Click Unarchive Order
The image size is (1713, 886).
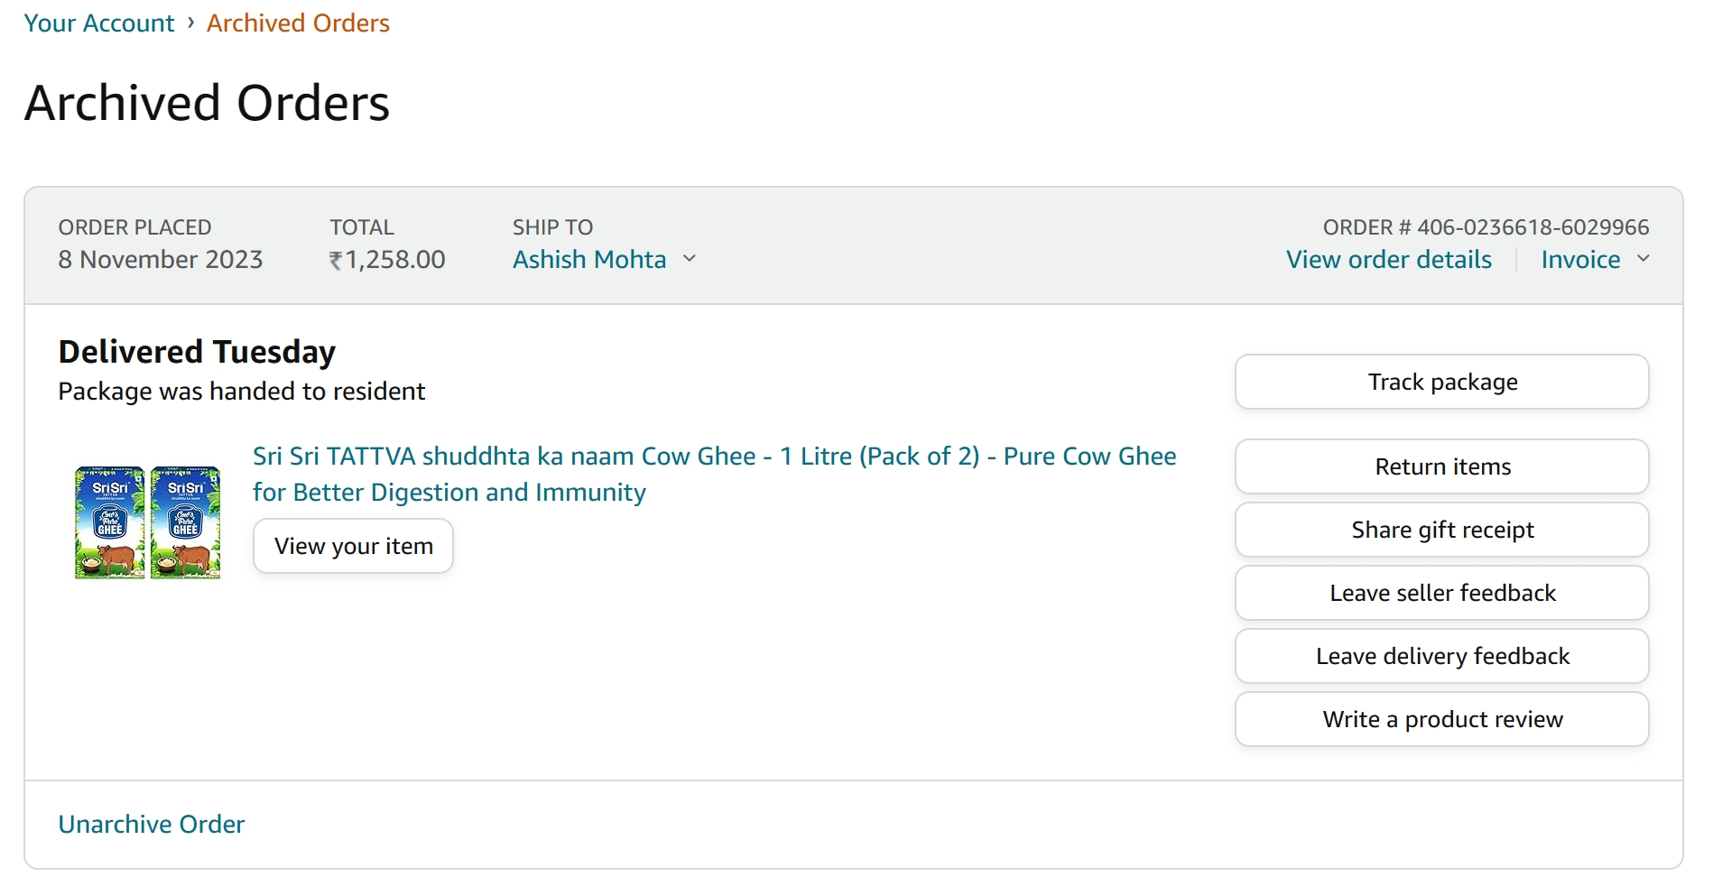(151, 824)
